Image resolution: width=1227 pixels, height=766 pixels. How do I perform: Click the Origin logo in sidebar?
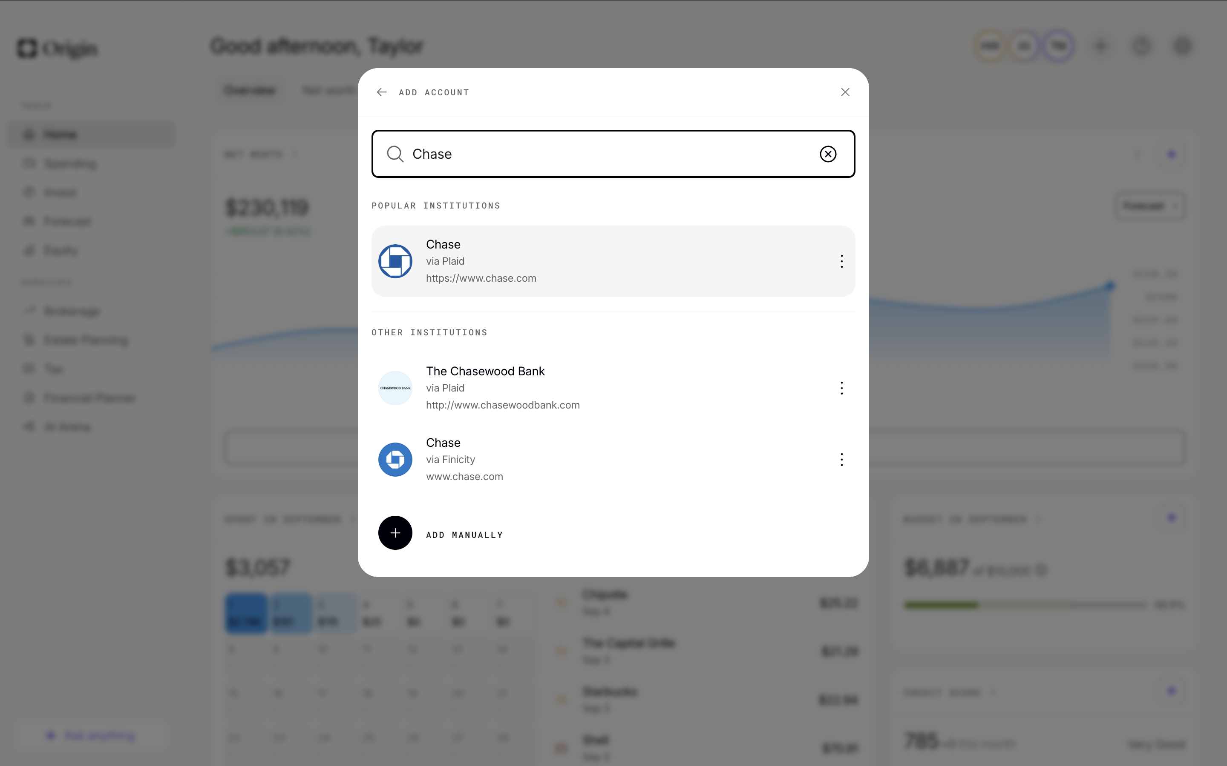click(57, 49)
